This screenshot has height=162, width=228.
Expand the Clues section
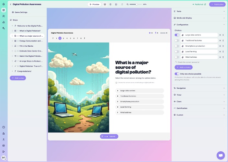(x=199, y=101)
